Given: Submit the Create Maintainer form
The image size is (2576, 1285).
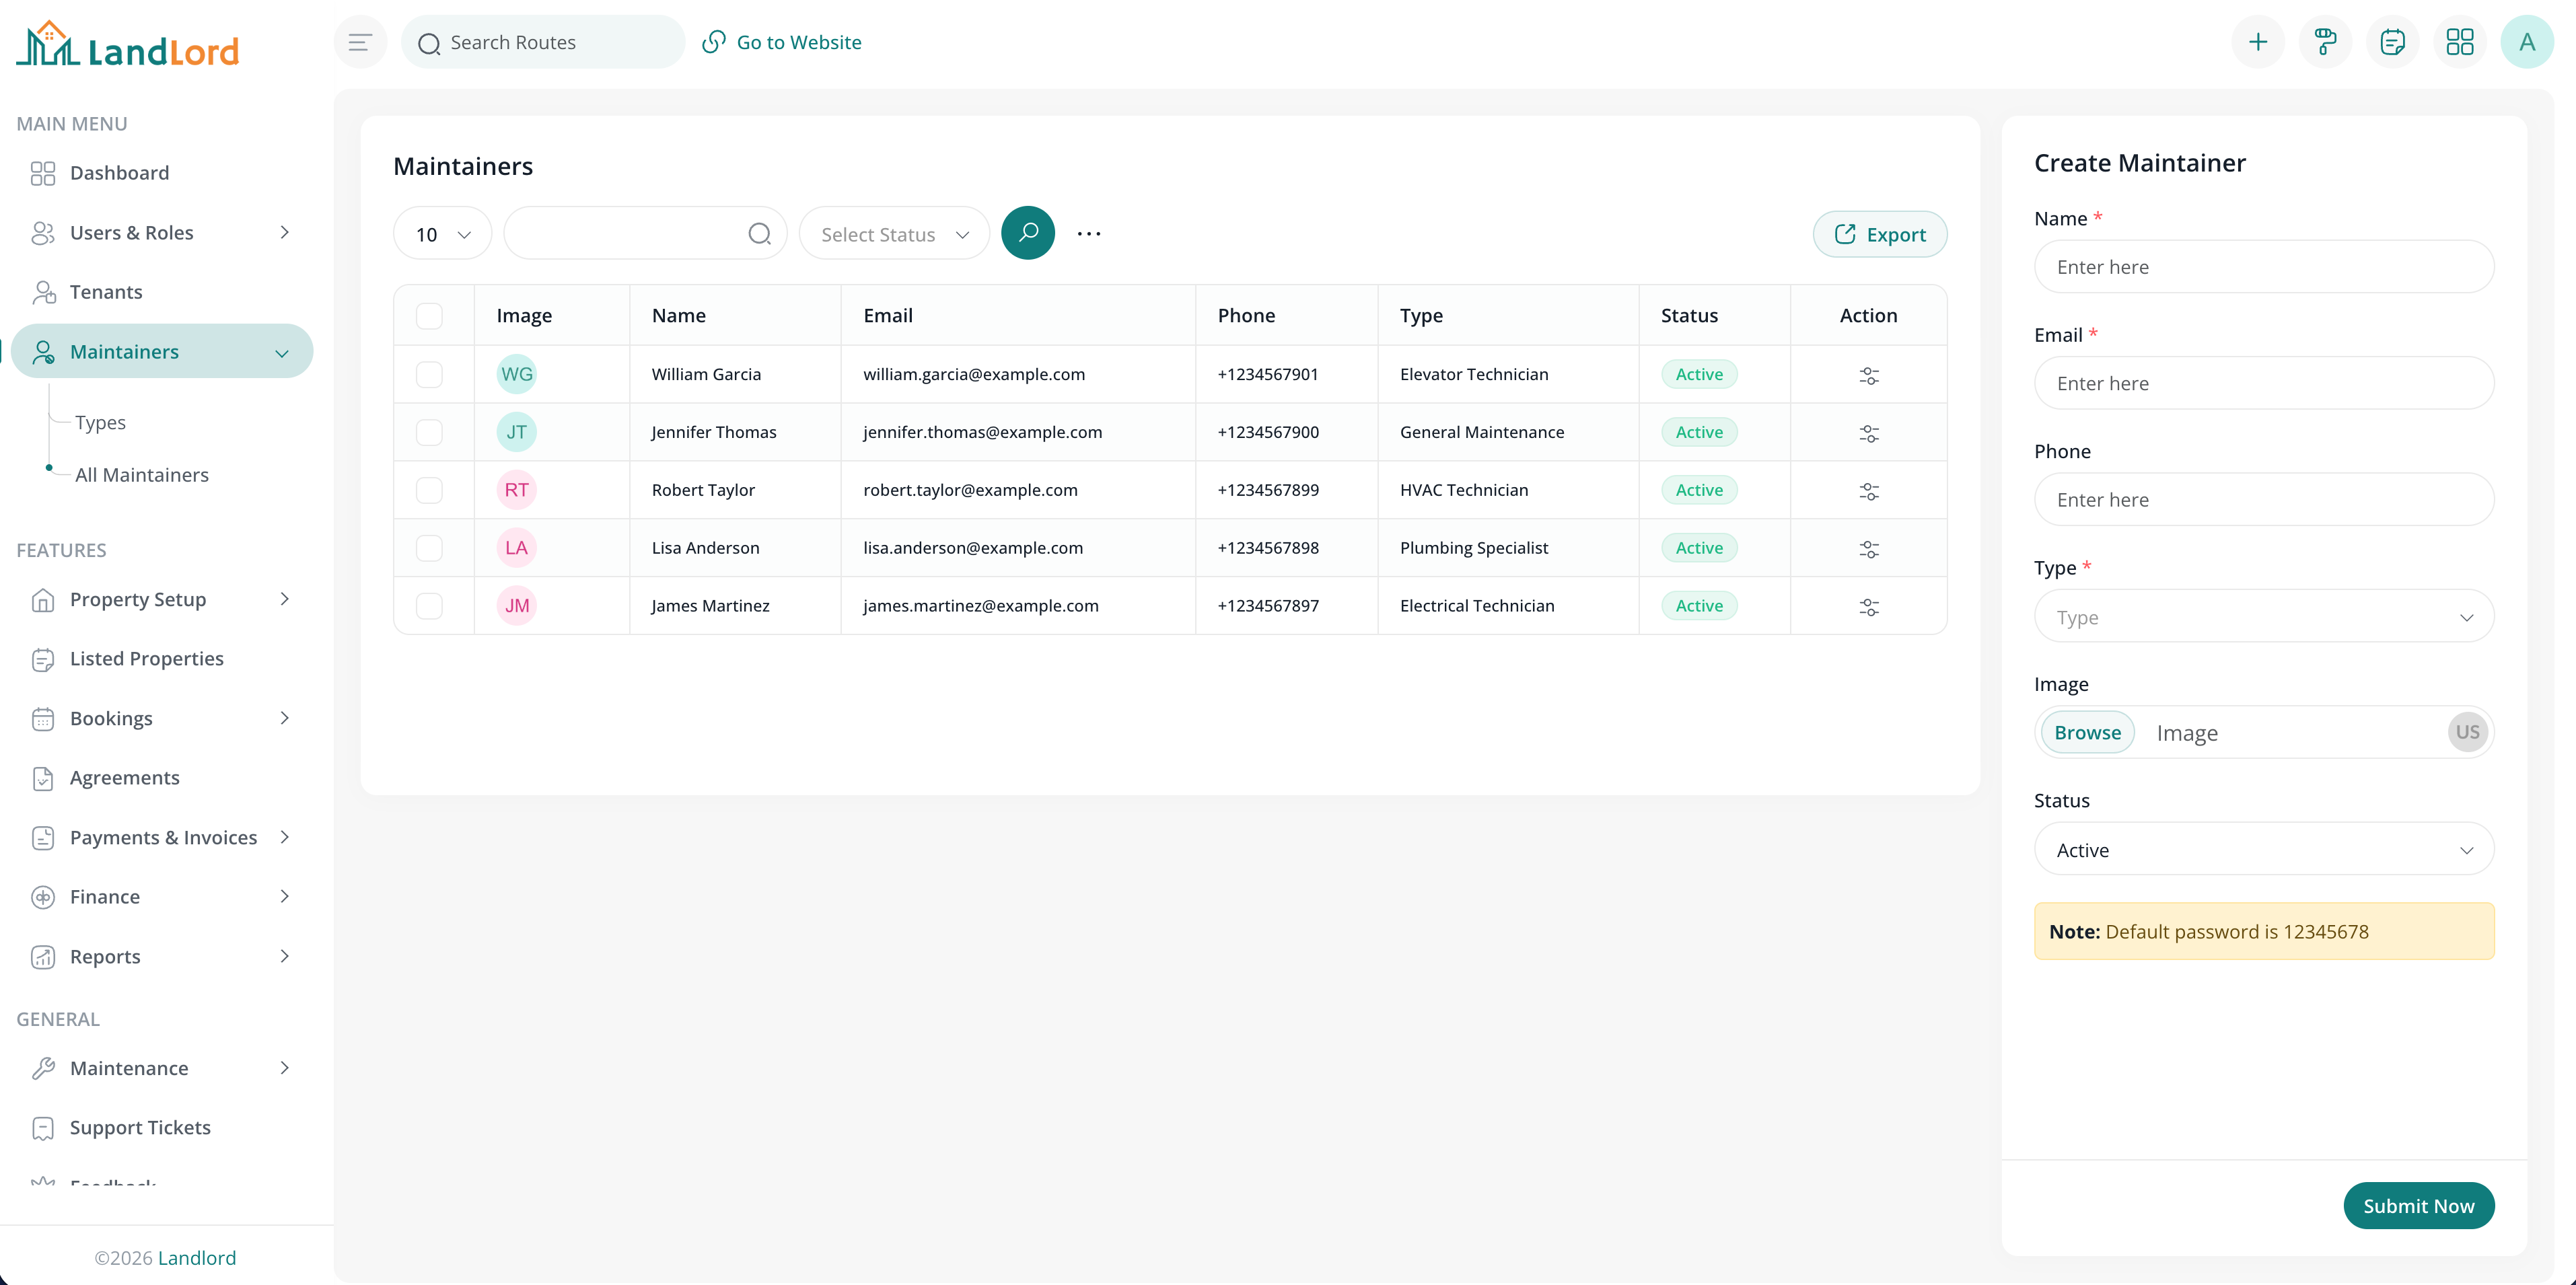Looking at the screenshot, I should click(2418, 1205).
